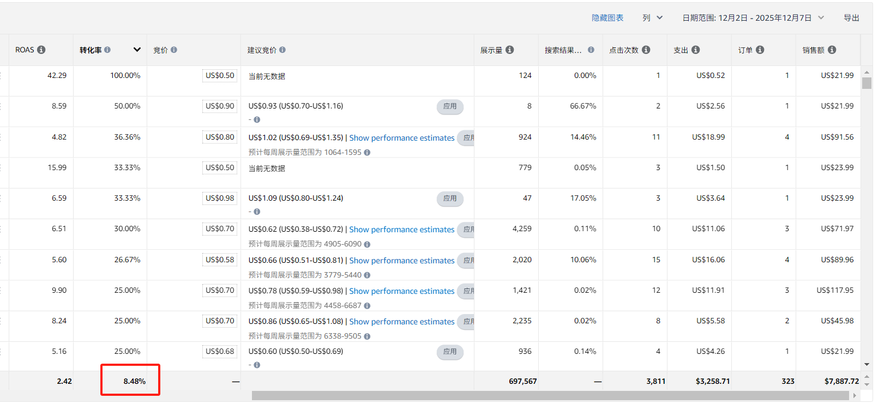878x404 pixels.
Task: Click the ROAS column info icon
Action: pyautogui.click(x=41, y=50)
